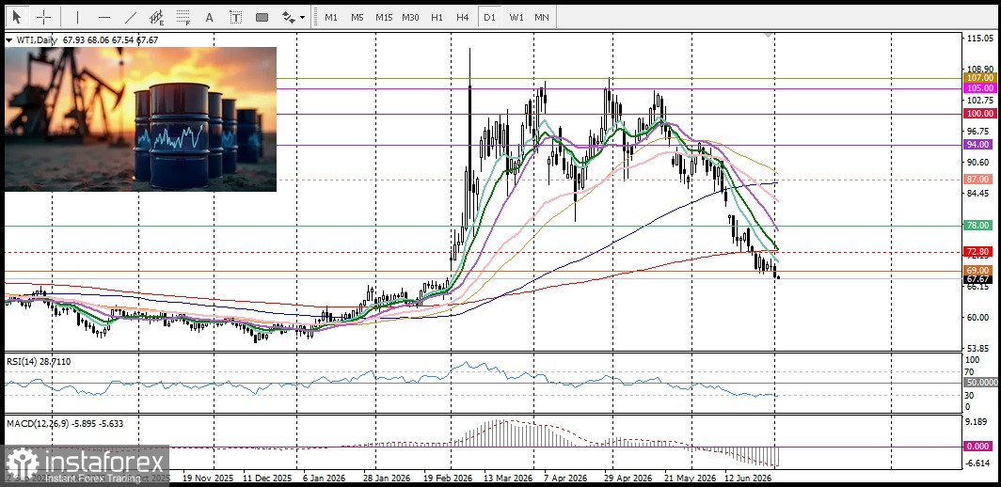The width and height of the screenshot is (1001, 487).
Task: Activate the crosshair tool
Action: (x=43, y=17)
